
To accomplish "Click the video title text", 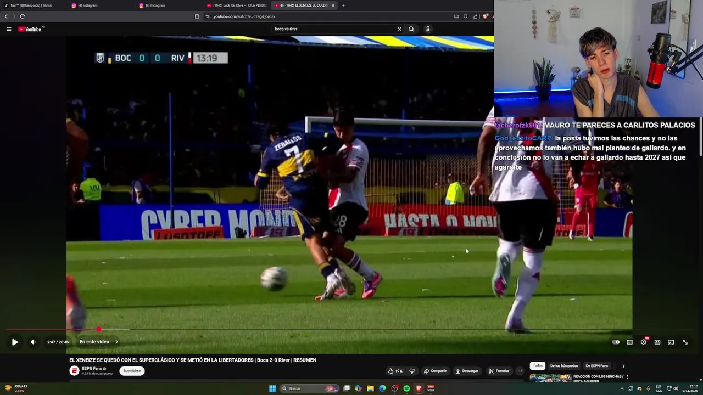I will pyautogui.click(x=193, y=360).
